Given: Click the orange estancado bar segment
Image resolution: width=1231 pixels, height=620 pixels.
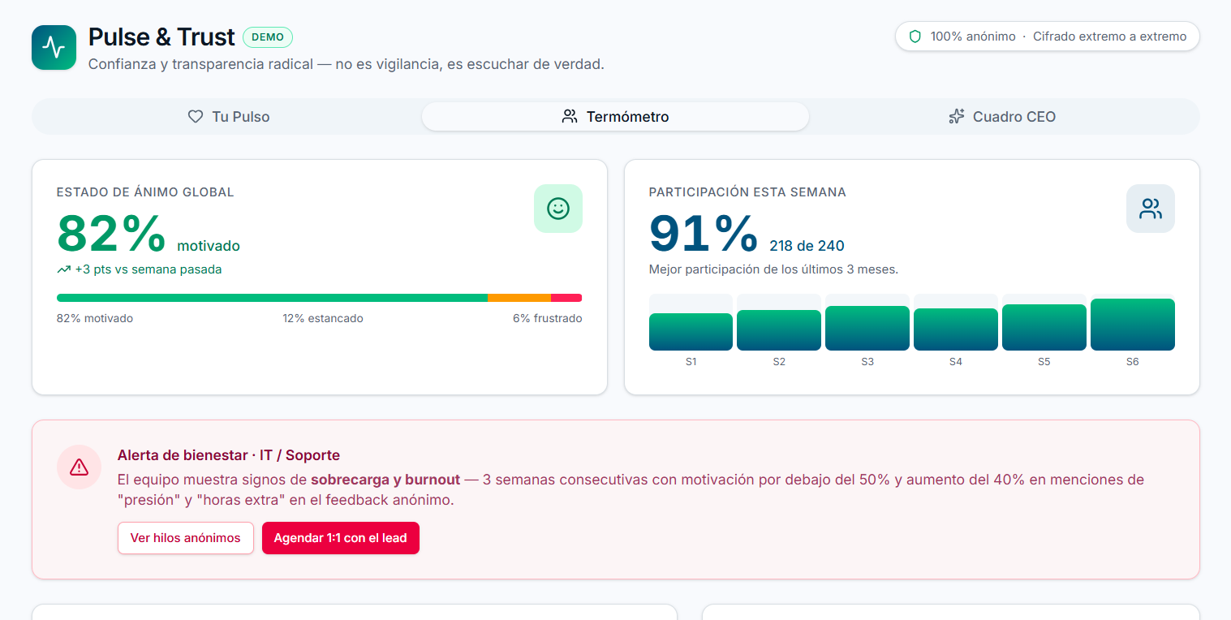Looking at the screenshot, I should coord(519,298).
